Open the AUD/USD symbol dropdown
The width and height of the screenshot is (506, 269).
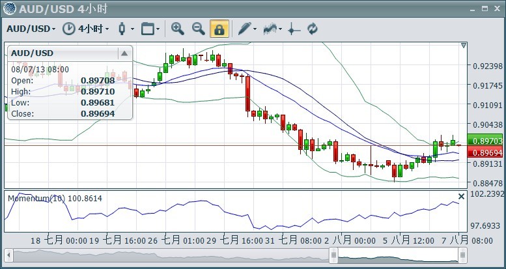pyautogui.click(x=31, y=29)
